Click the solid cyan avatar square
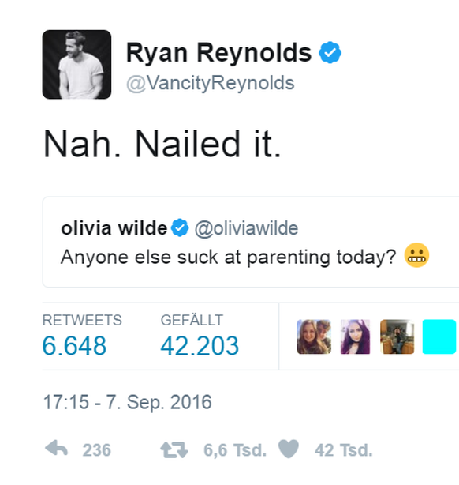The height and width of the screenshot is (485, 459). [439, 336]
